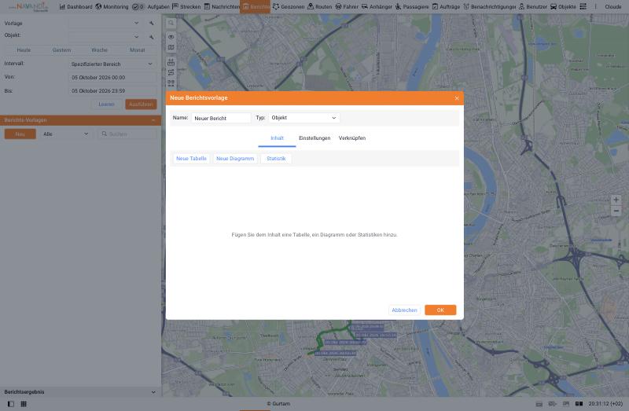Click the menu customizer grid icon
Screen dimensions: 629x411
pos(583,7)
